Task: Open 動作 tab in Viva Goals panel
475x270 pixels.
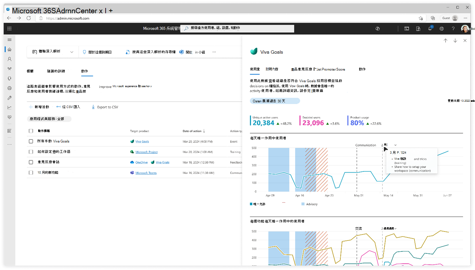Action: (362, 69)
